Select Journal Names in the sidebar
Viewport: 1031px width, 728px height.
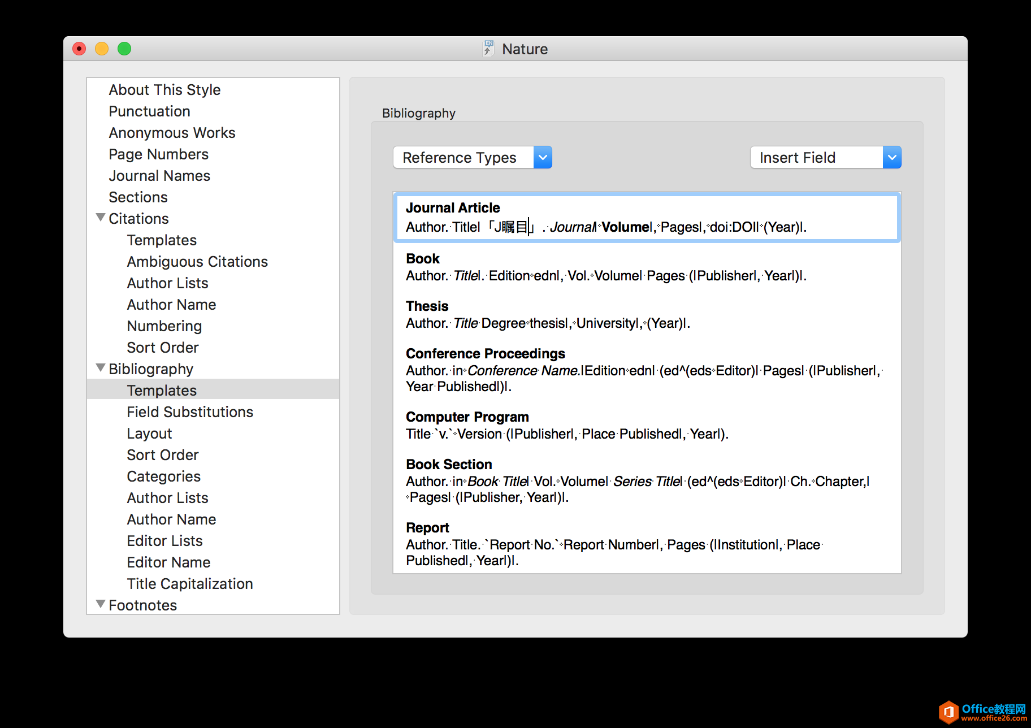pos(159,176)
